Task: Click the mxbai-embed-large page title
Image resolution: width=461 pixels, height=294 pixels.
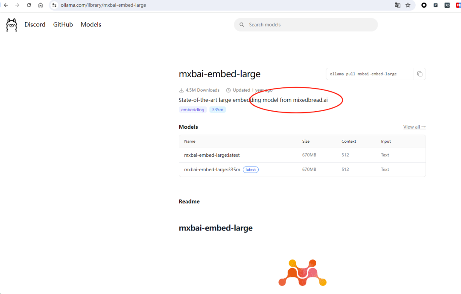Action: (x=220, y=74)
